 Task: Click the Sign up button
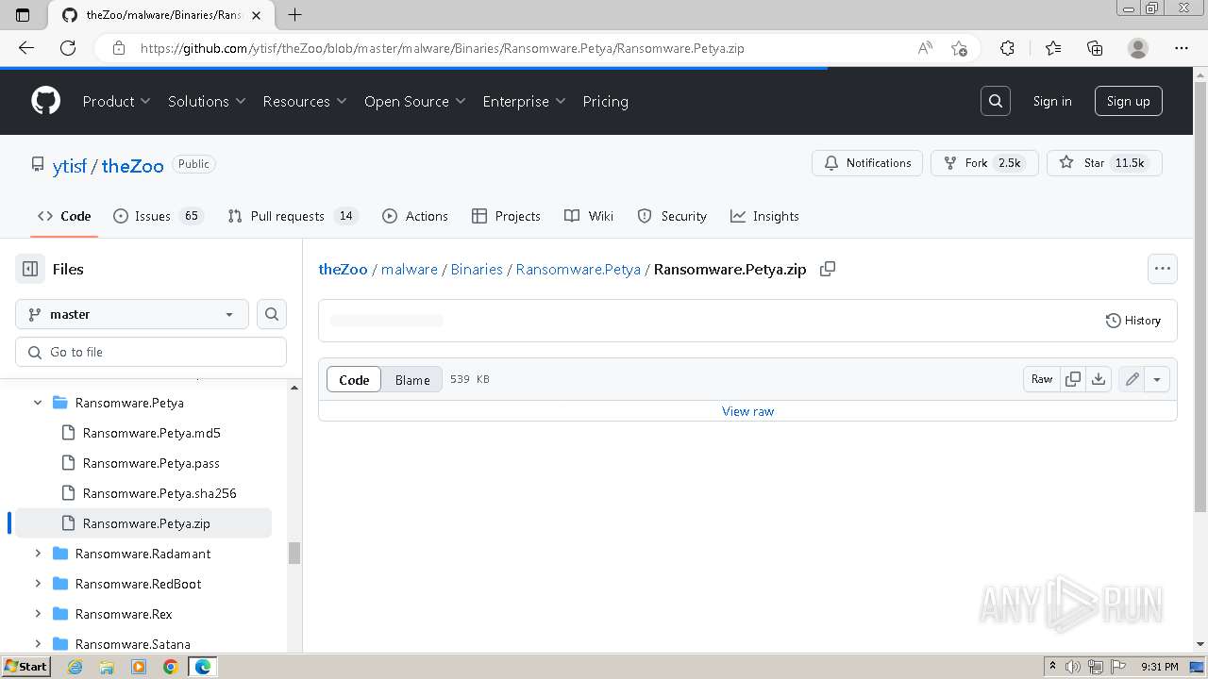coord(1129,101)
